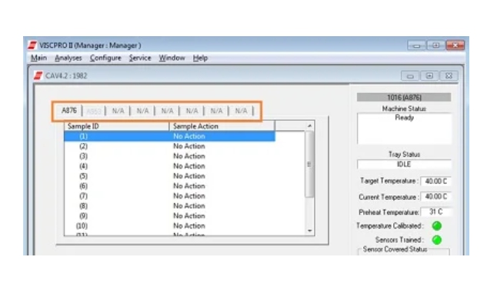Click the Temperature Calibrated green indicator

click(437, 225)
